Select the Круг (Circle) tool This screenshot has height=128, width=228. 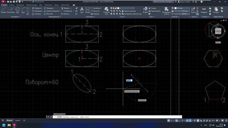click(x=17, y=10)
